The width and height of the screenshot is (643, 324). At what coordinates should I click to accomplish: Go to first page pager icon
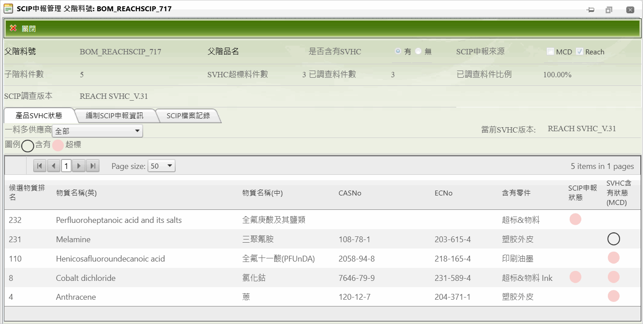coord(40,166)
